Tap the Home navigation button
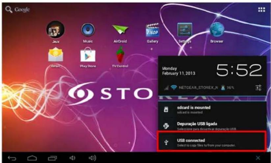Viewport: 271px width, 163px height. (x=32, y=158)
